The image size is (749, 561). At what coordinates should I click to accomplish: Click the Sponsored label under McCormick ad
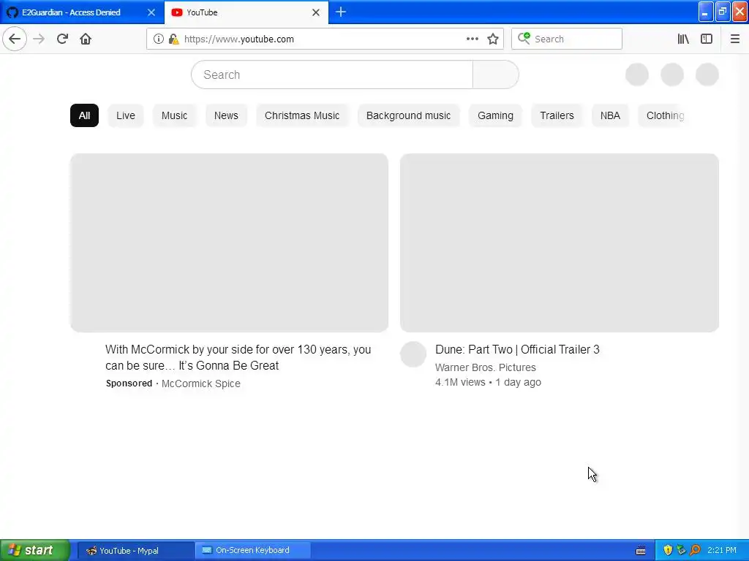click(x=129, y=383)
